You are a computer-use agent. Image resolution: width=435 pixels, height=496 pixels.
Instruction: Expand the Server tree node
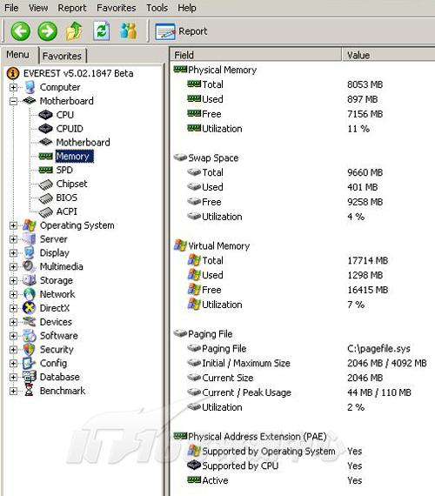pos(13,239)
